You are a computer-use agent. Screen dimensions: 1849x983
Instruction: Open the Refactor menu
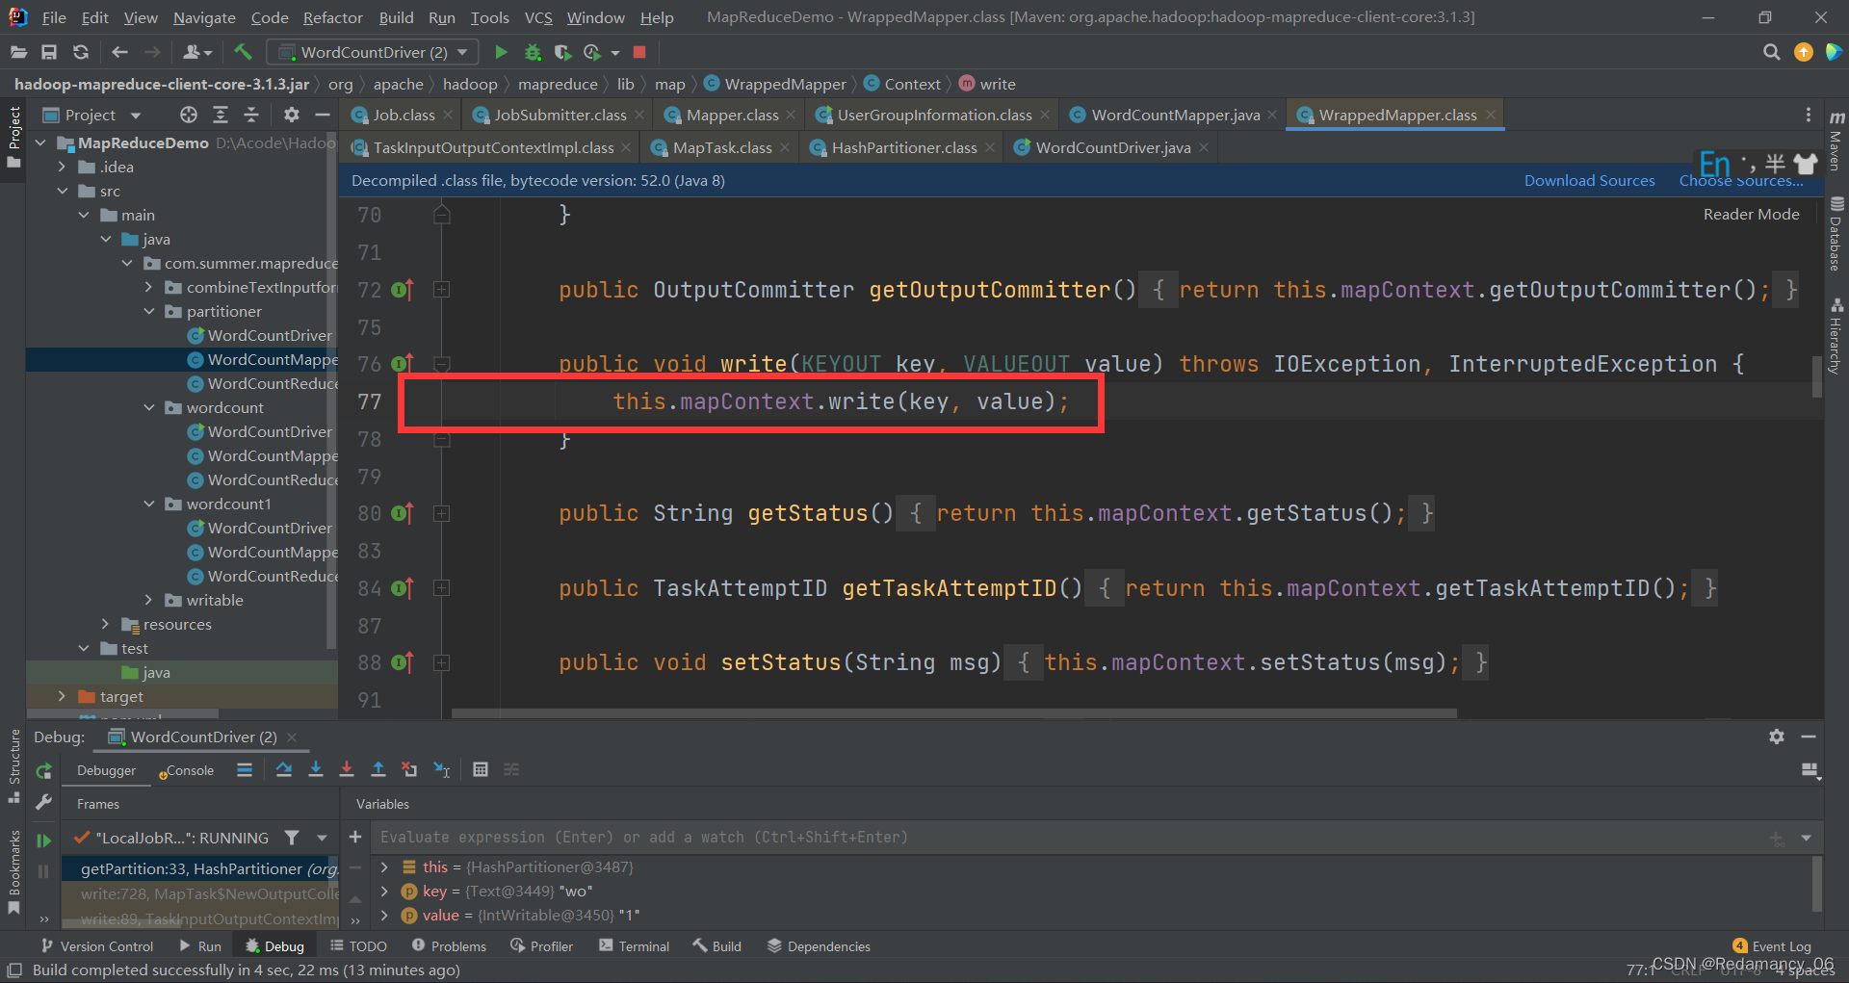coord(332,17)
